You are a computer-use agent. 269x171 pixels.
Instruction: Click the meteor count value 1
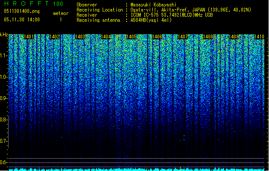tap(61, 20)
